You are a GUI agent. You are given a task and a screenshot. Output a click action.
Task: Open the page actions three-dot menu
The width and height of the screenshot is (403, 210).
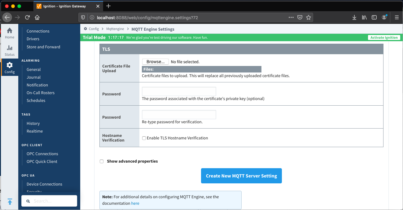point(291,18)
